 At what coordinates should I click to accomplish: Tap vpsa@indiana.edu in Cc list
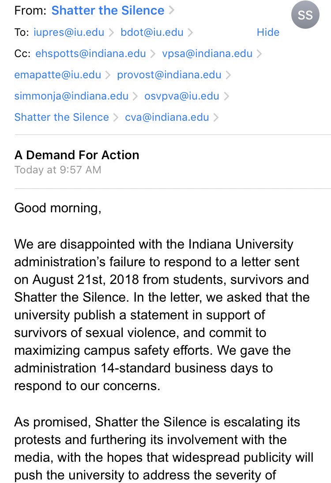pos(207,54)
